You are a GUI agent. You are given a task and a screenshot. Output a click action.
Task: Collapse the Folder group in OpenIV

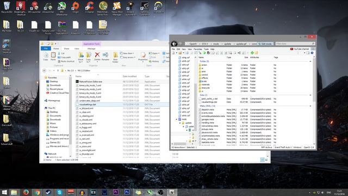(310, 62)
